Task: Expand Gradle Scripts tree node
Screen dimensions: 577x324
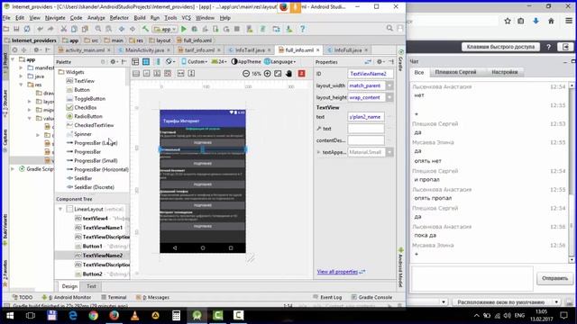Action: (13, 169)
